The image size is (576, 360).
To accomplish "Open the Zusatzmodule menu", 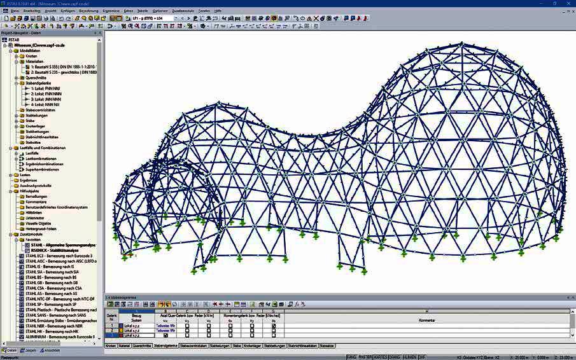I will (x=183, y=11).
